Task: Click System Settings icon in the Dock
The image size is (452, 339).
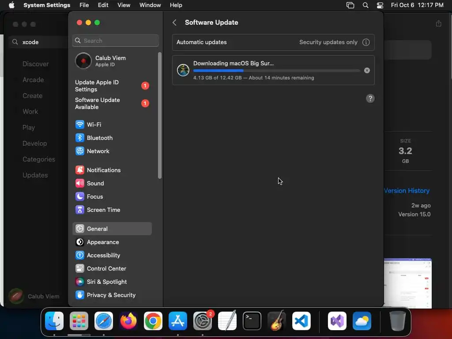Action: [x=203, y=321]
